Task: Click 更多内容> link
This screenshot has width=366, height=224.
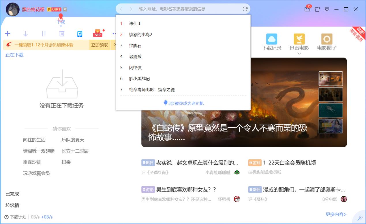Action: (x=336, y=214)
